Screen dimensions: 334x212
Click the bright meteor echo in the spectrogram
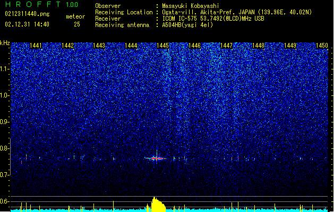coord(156,158)
